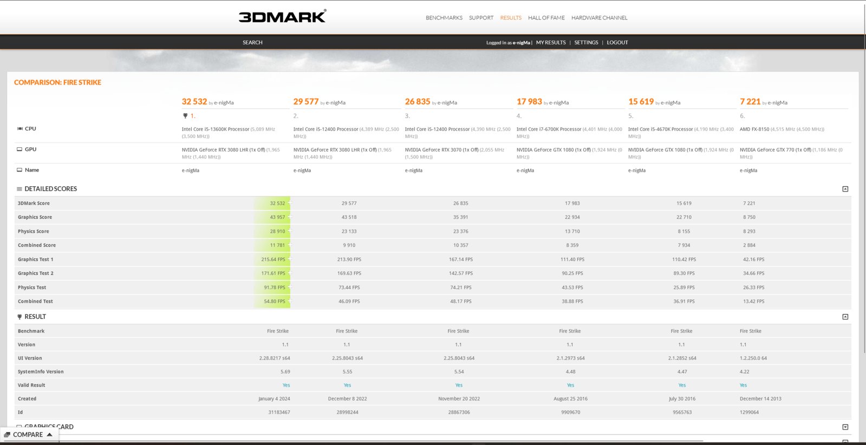Click the Intel Core i5-13600K Processor text
866x445 pixels.
[216, 129]
